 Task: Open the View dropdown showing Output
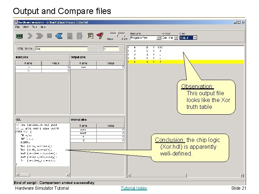(188, 38)
